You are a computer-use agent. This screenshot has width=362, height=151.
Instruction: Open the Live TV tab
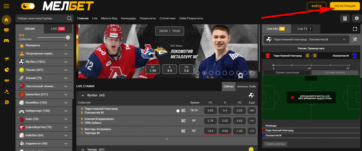306,29
